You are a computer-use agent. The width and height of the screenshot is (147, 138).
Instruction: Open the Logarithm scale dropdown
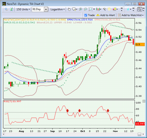[x=57, y=9]
